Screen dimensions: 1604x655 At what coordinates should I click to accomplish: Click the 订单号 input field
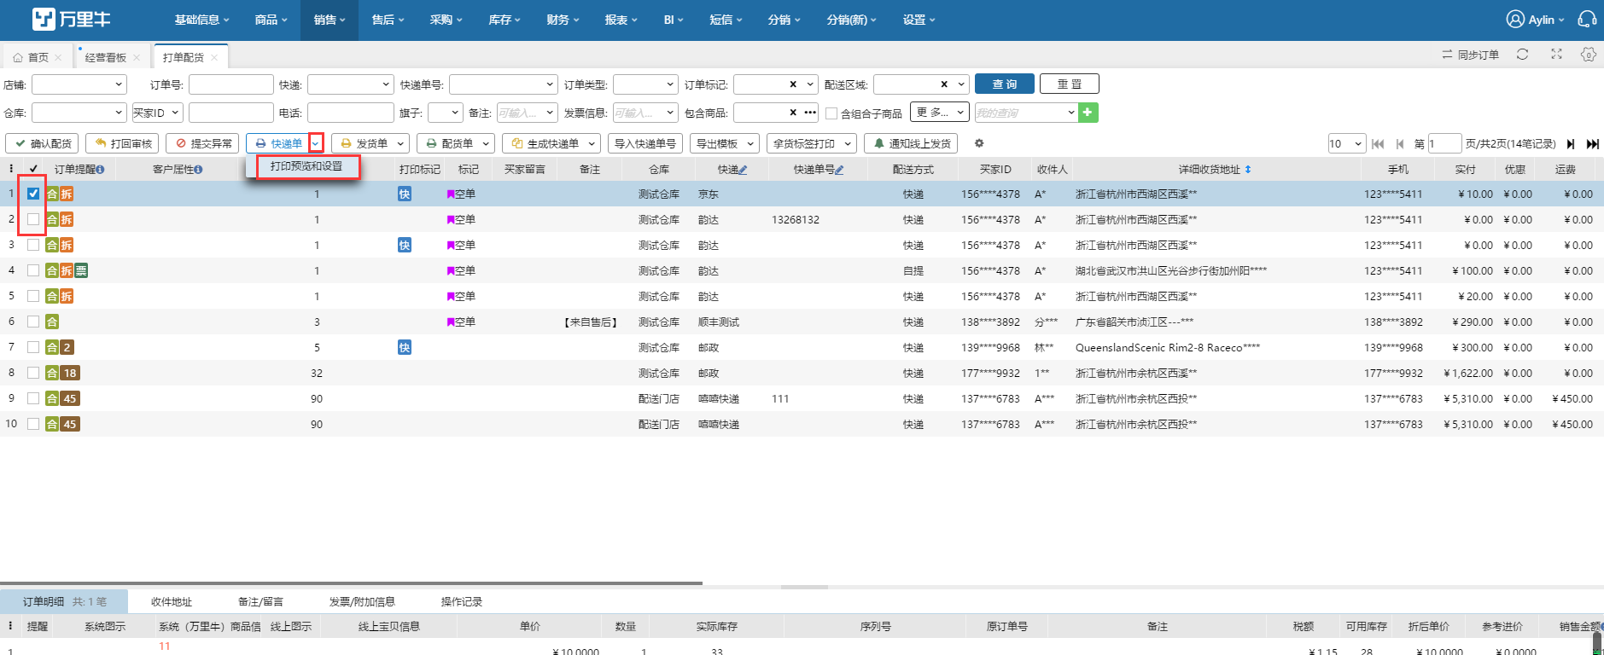pyautogui.click(x=231, y=84)
